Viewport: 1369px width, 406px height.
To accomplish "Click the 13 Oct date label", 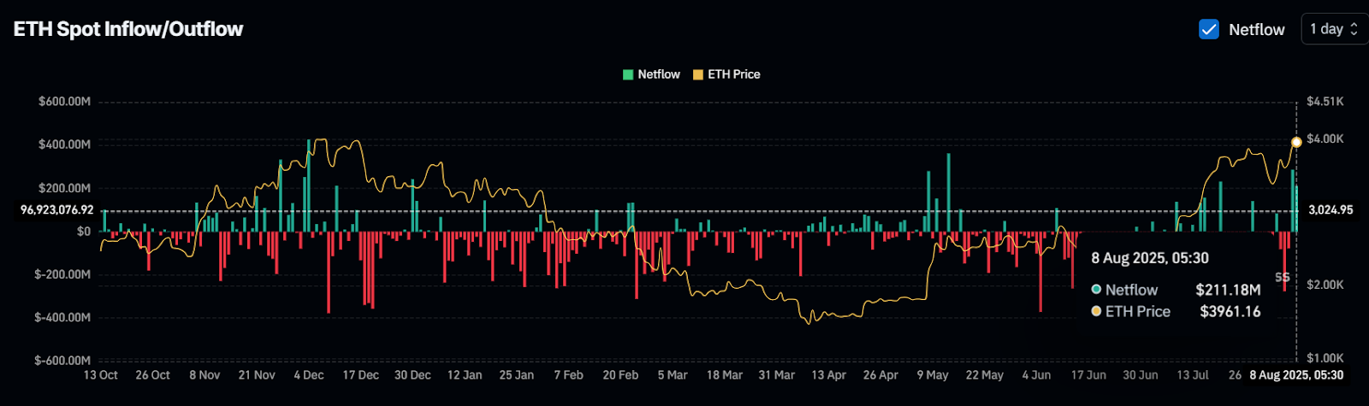I will point(101,375).
